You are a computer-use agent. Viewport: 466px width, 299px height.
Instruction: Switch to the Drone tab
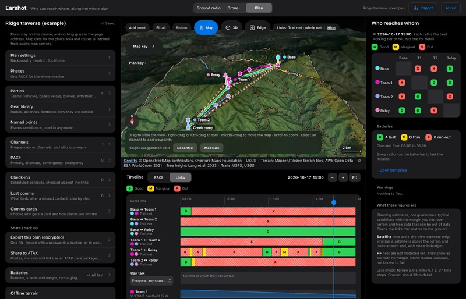(233, 8)
